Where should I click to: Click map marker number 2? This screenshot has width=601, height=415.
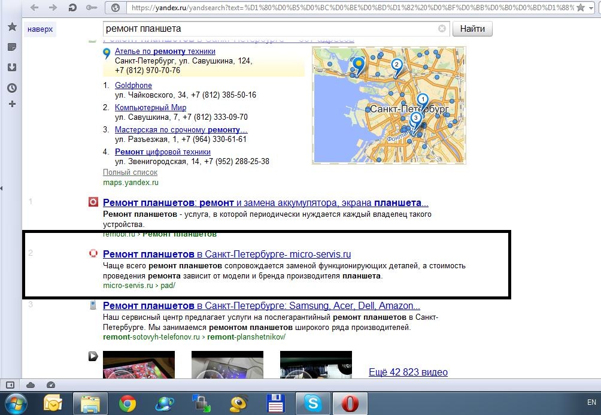pos(397,65)
